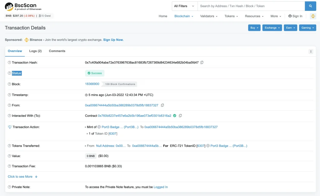Click the help icon beside Private Note
This screenshot has height=196, width=320.
pyautogui.click(x=9, y=187)
